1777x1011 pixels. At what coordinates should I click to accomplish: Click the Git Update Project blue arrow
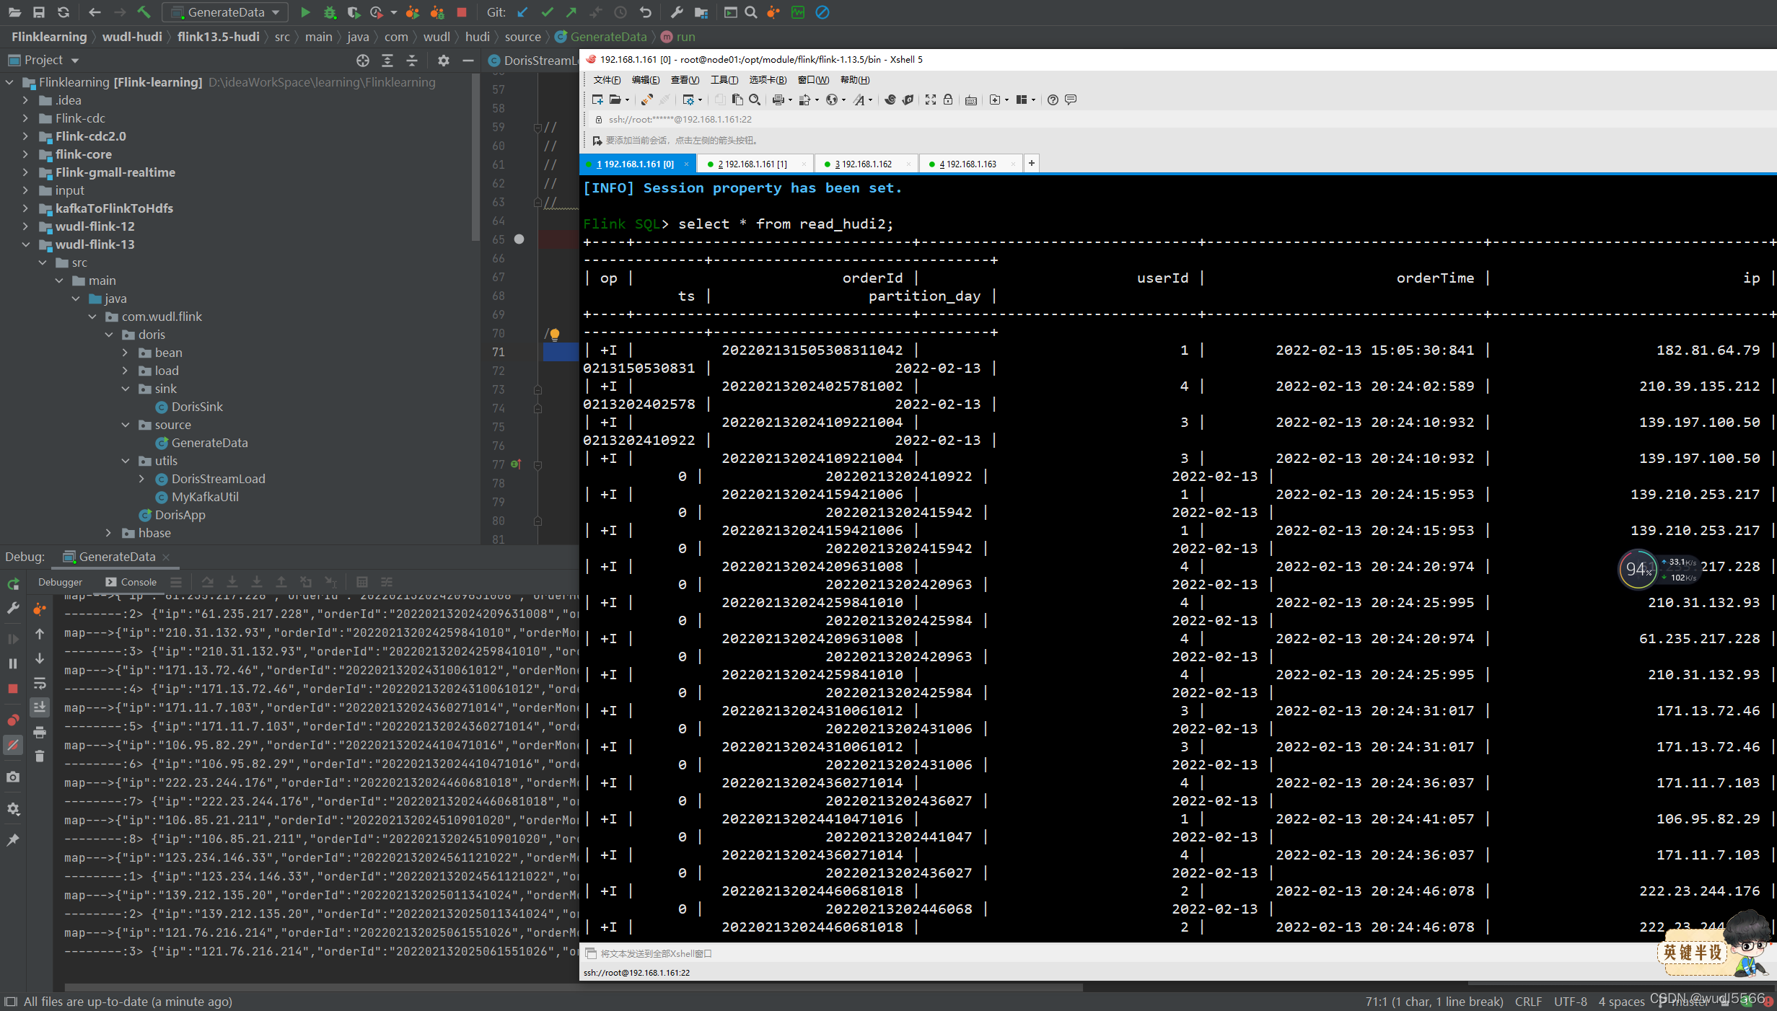[x=522, y=12]
